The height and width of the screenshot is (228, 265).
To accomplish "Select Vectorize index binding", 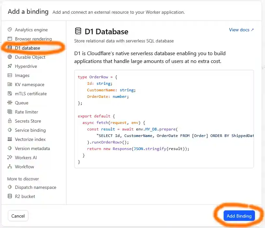I will click(x=30, y=139).
